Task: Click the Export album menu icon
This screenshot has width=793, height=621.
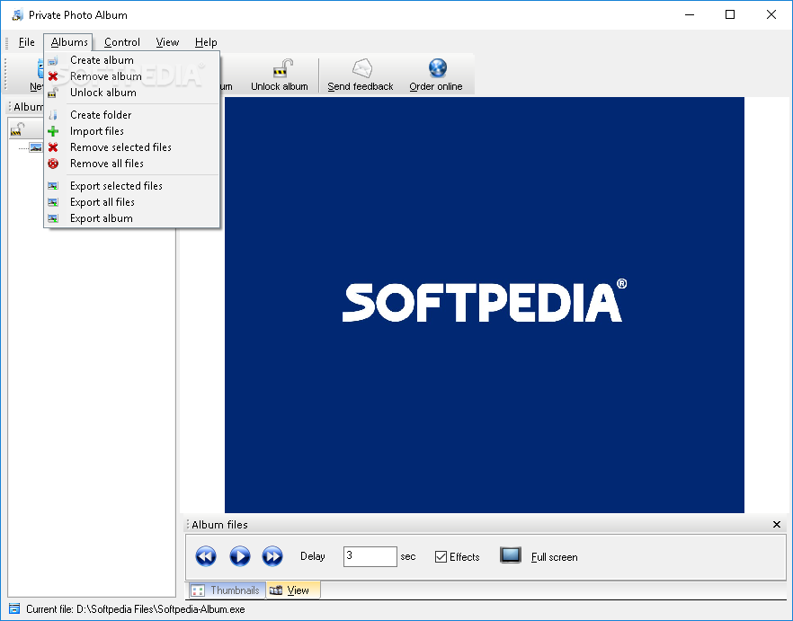Action: (x=53, y=218)
